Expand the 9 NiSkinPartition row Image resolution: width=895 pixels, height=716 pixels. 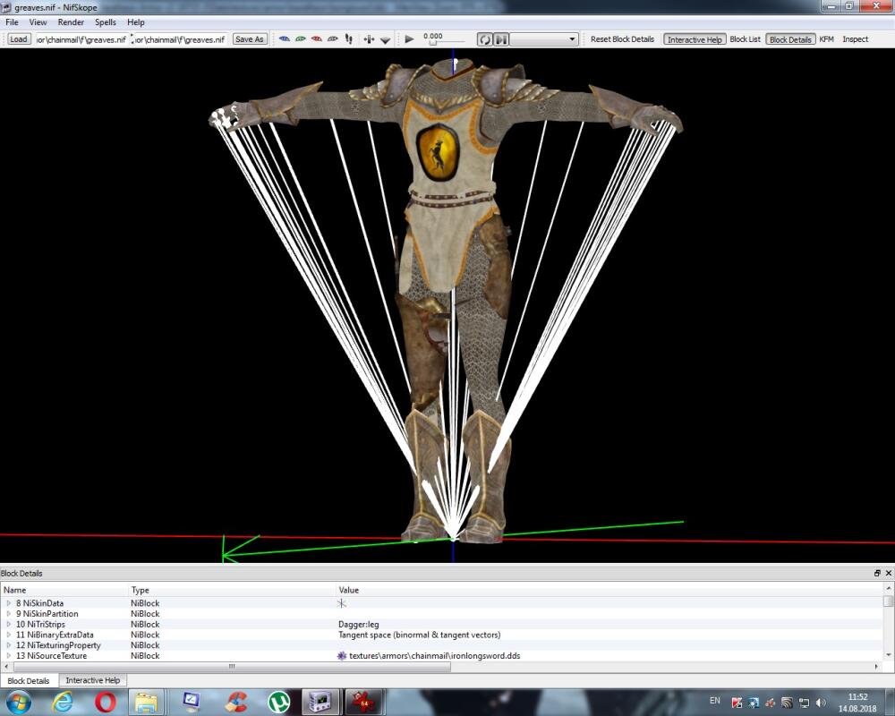coord(9,614)
